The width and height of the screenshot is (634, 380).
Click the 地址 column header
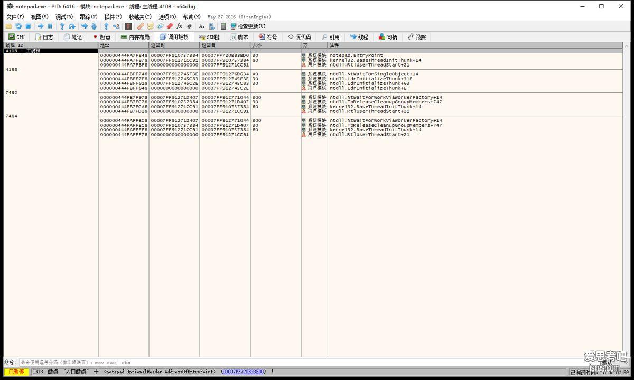124,45
